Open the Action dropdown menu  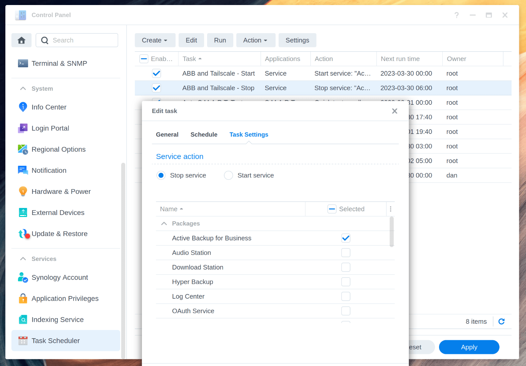click(255, 40)
